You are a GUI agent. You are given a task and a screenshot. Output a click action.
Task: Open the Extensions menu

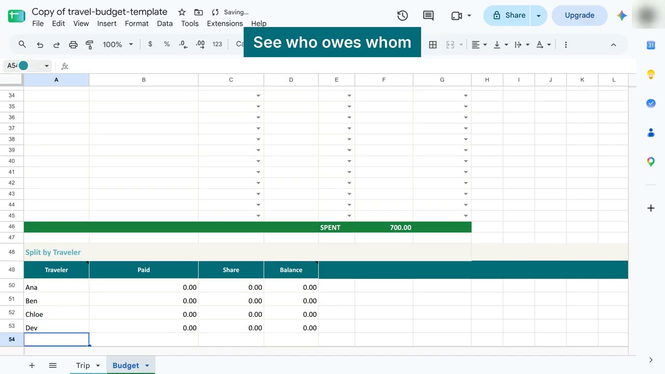(225, 23)
